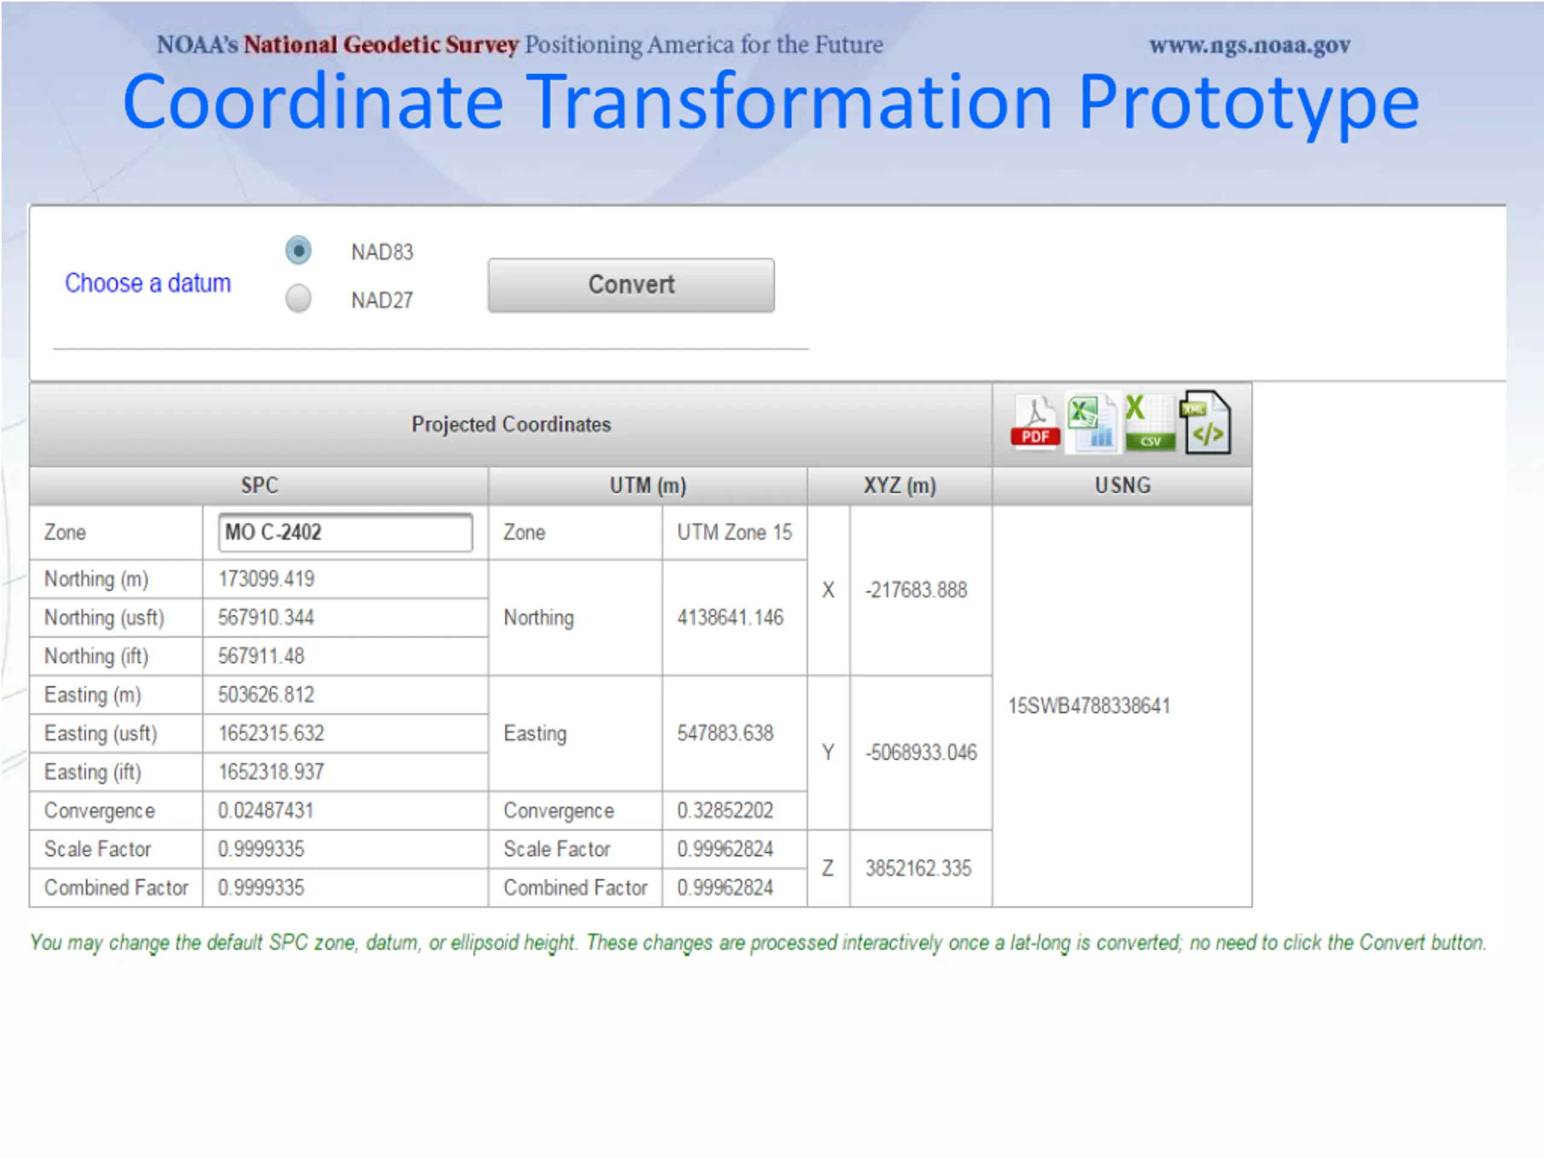Select SPC Convergence value 0.02487431
The width and height of the screenshot is (1544, 1158).
[266, 811]
